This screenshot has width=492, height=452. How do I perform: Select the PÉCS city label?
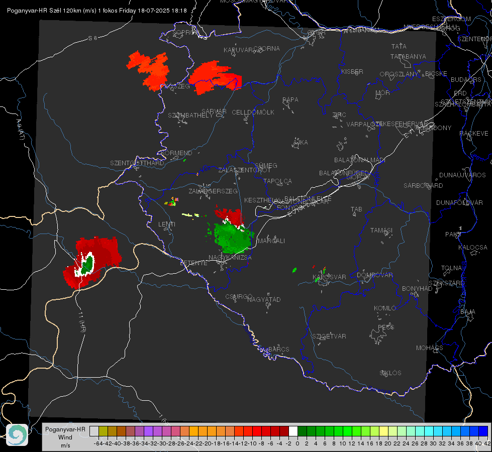(x=386, y=327)
